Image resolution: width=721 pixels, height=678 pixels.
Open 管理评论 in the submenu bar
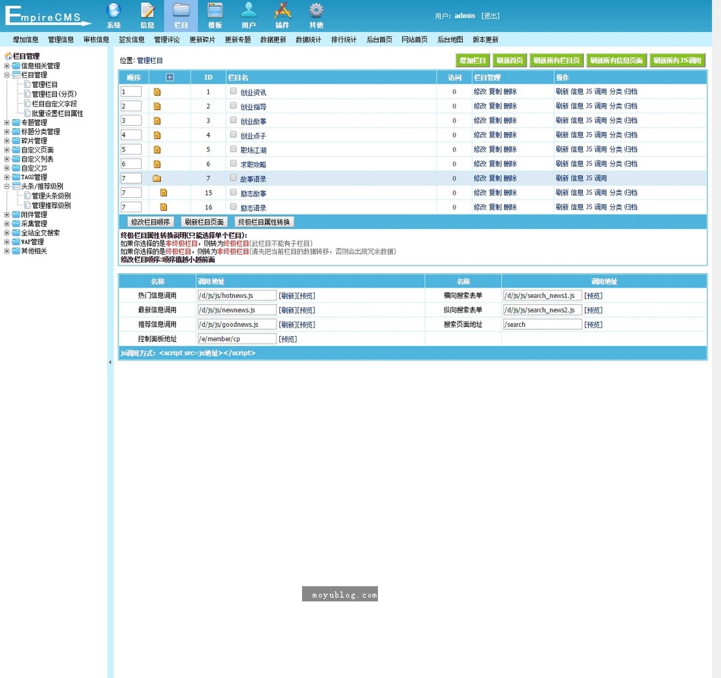tap(167, 39)
